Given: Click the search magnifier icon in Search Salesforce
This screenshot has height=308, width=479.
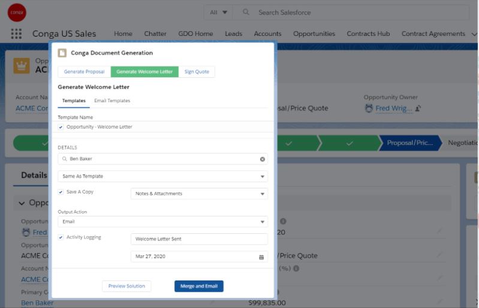Looking at the screenshot, I should 246,12.
